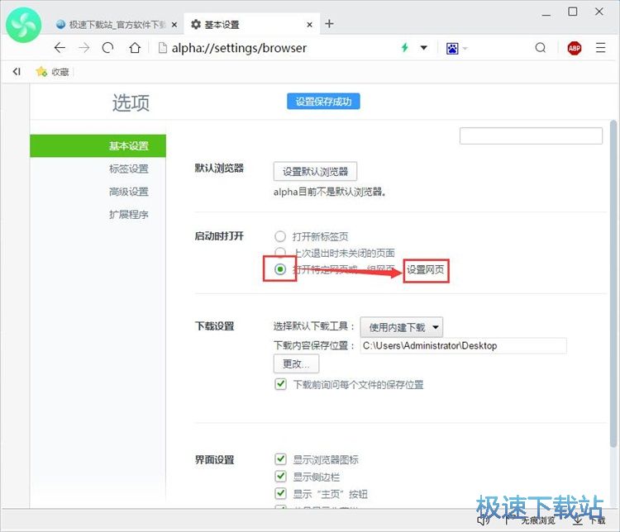Expand the search engine selector arrow

pyautogui.click(x=465, y=49)
